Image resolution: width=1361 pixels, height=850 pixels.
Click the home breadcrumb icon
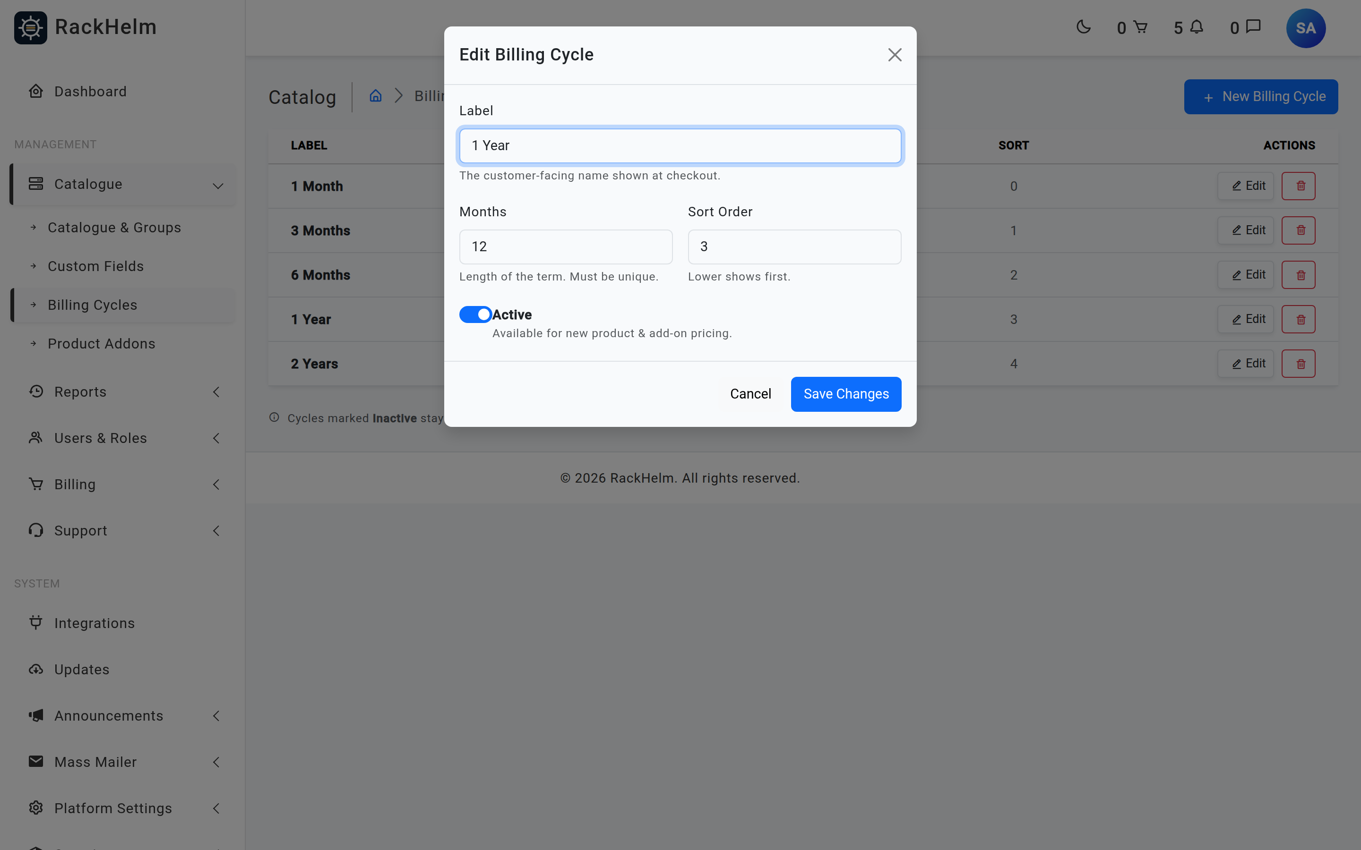coord(375,95)
